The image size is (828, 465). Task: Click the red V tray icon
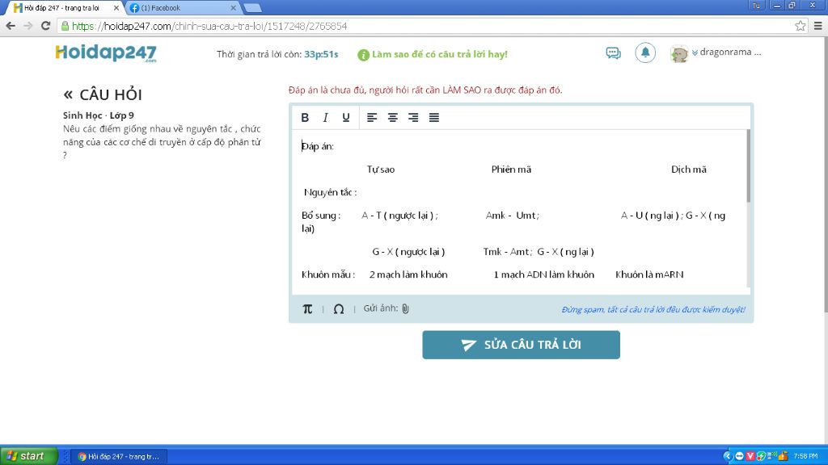[x=750, y=456]
